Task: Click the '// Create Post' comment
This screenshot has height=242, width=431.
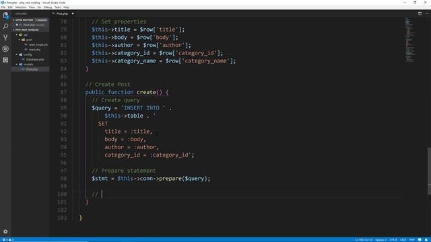Action: pyautogui.click(x=108, y=85)
